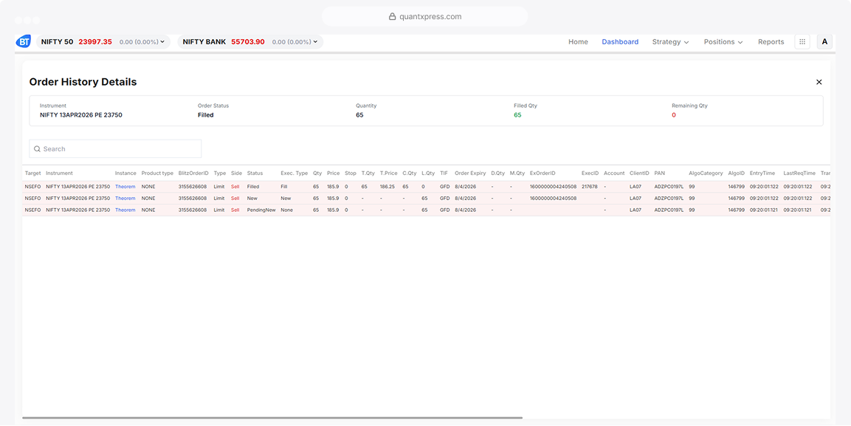Click the magnifier icon in the search box
The height and width of the screenshot is (426, 851).
[x=38, y=148]
